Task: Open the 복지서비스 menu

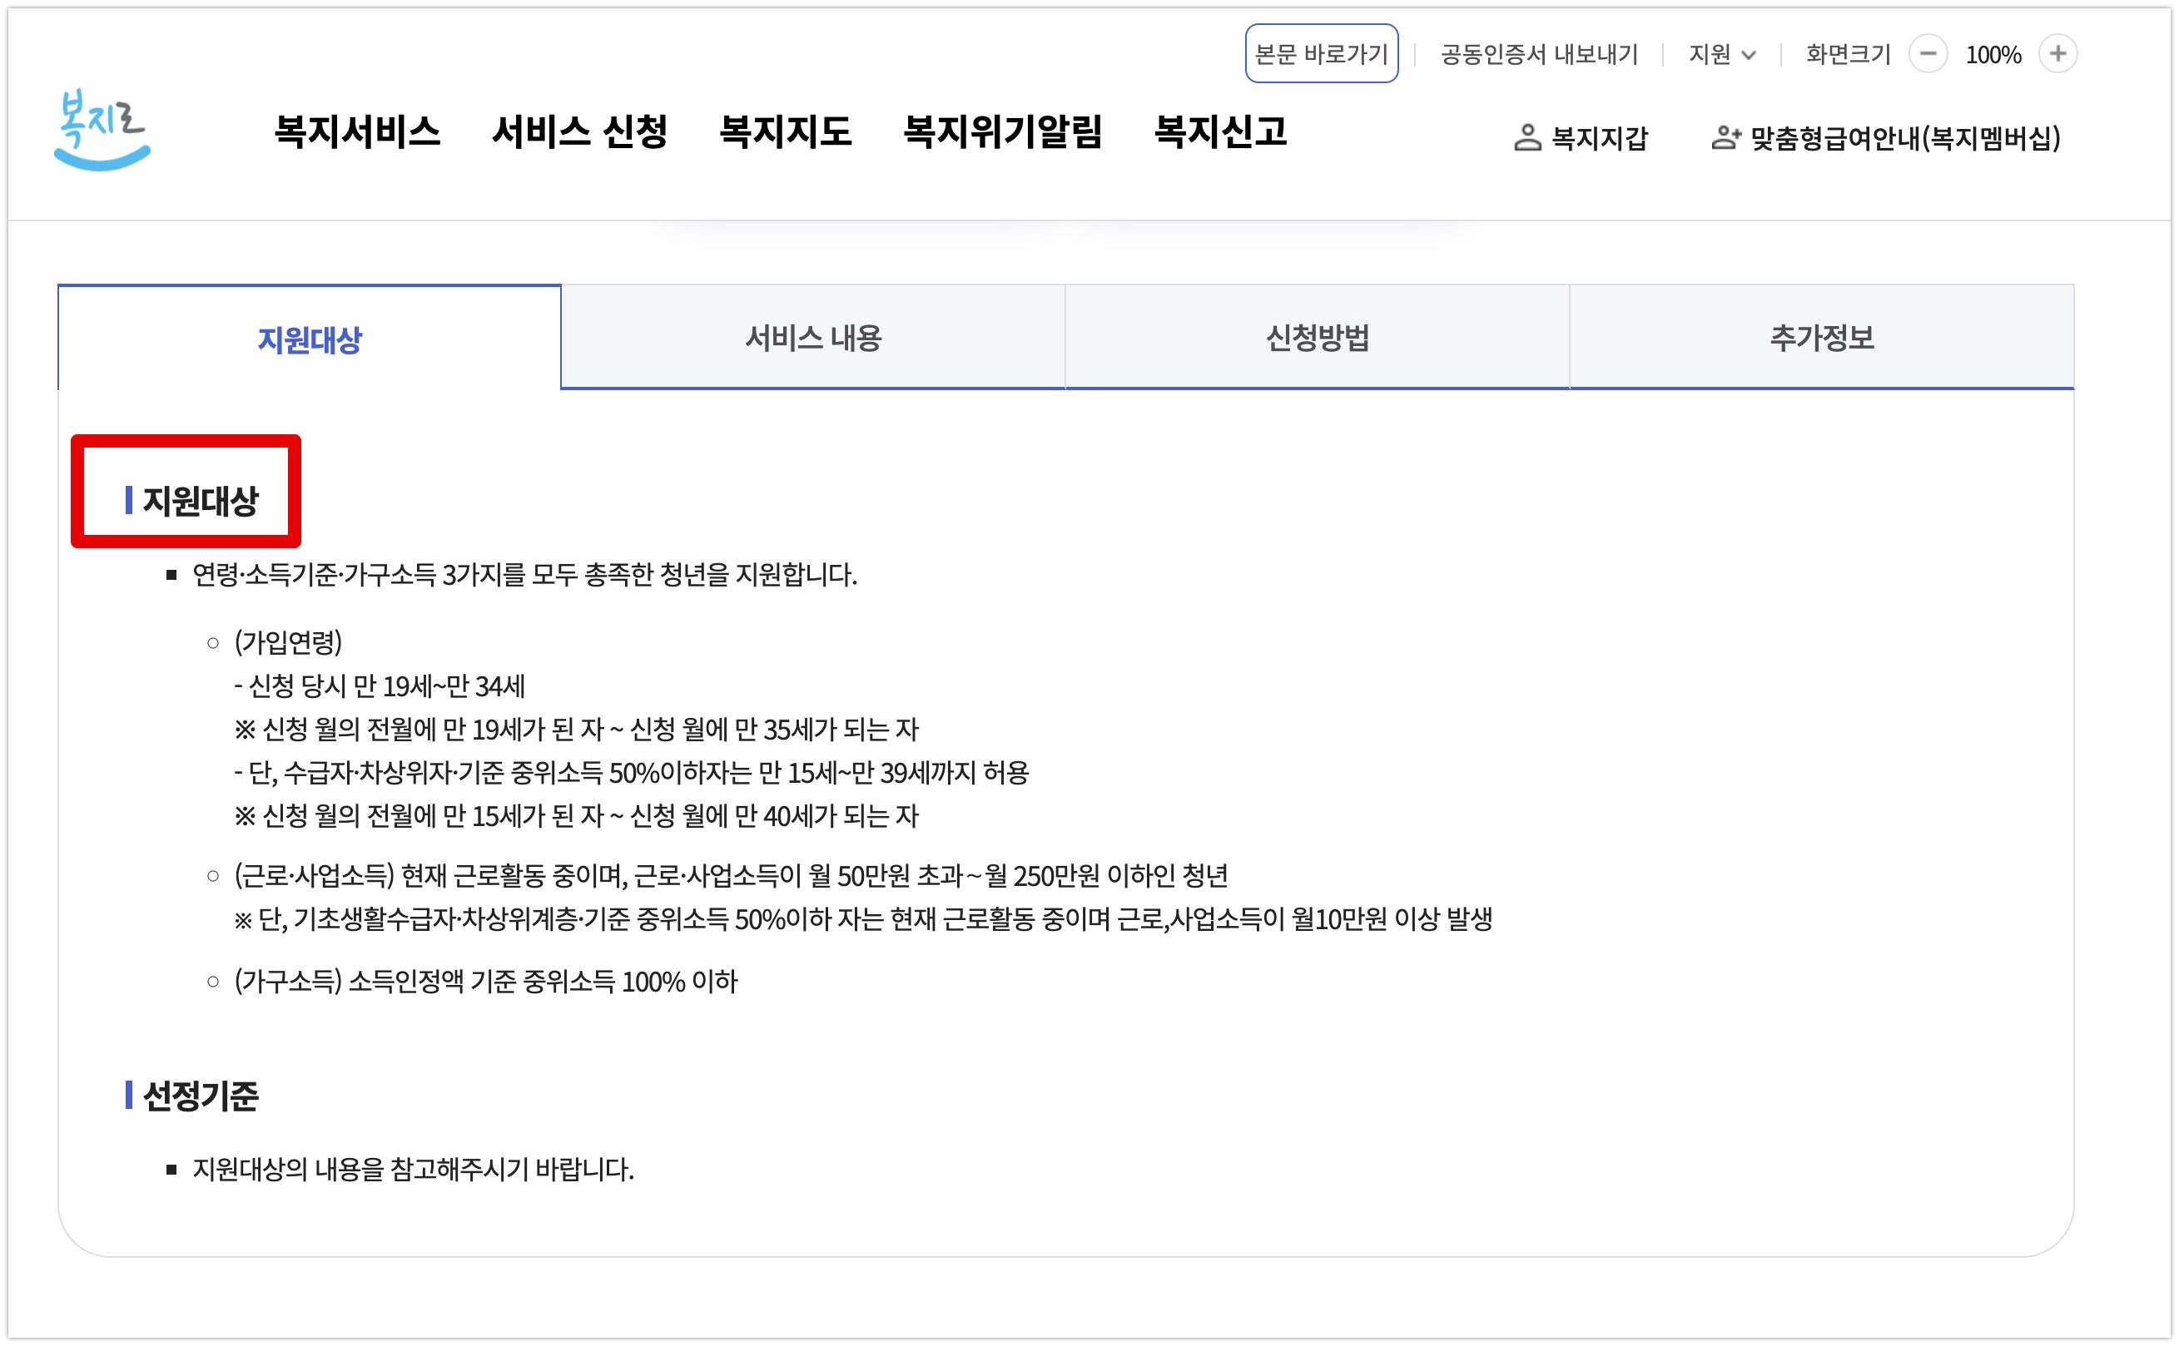Action: (x=357, y=132)
